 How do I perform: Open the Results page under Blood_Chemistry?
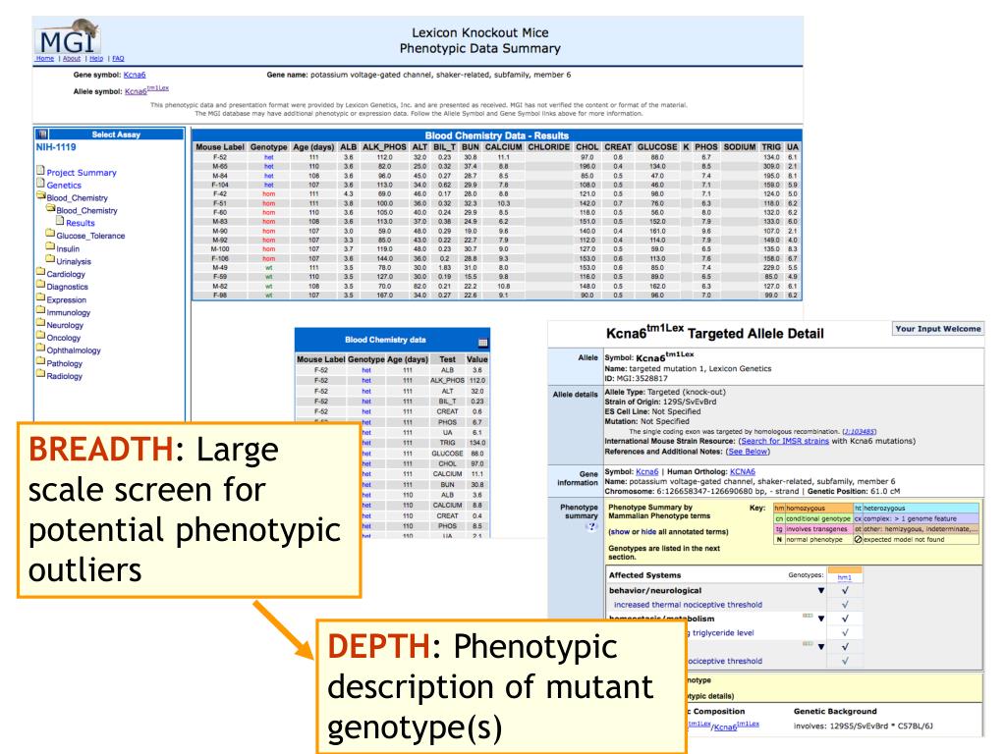80,223
